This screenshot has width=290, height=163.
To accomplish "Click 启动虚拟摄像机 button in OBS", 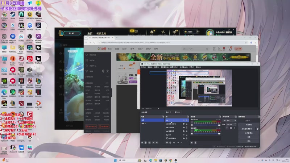I will click(247, 129).
